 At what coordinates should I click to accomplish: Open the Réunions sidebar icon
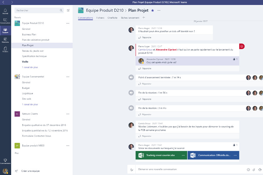(x=5, y=40)
